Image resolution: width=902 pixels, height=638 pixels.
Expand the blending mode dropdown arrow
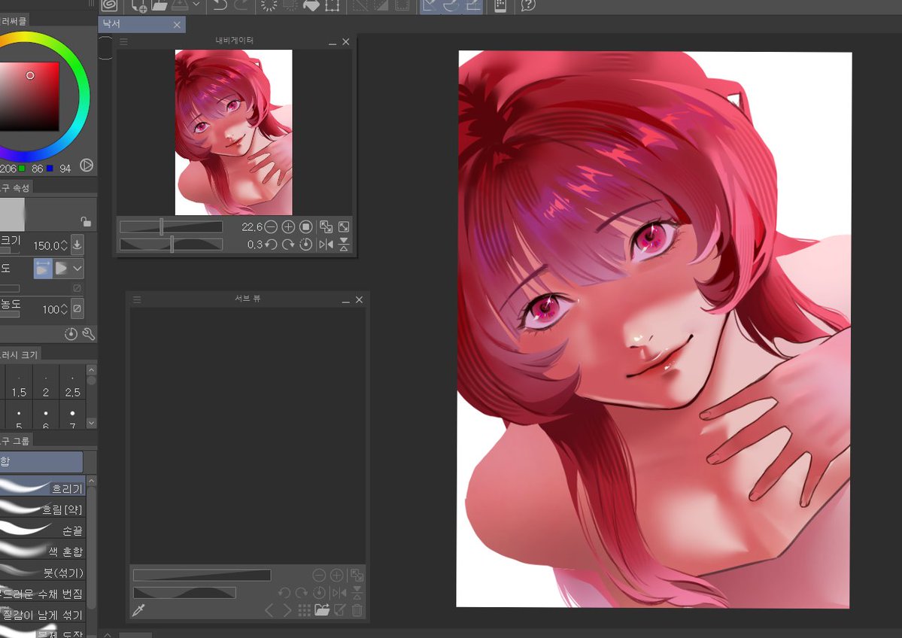click(77, 268)
